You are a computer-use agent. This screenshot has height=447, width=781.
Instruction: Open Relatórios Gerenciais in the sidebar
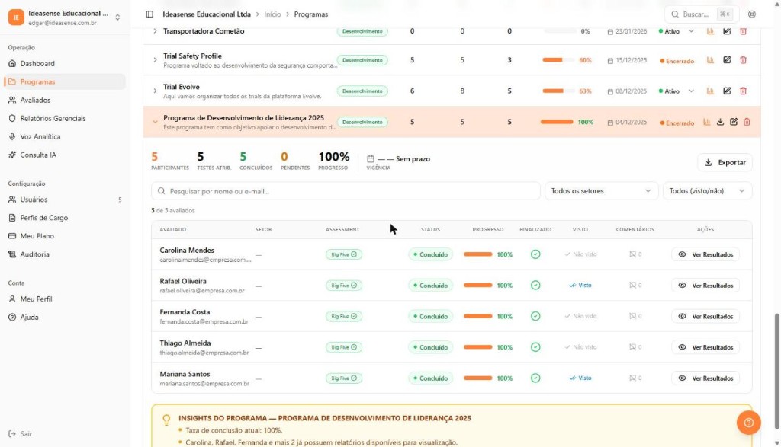[65, 118]
